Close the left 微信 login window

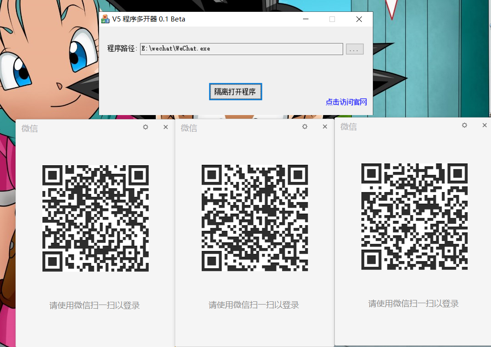coord(166,127)
